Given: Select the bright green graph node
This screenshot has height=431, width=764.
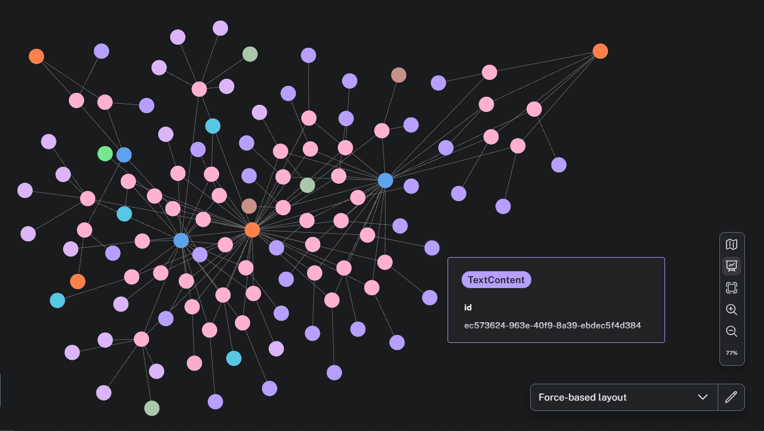Looking at the screenshot, I should tap(105, 154).
